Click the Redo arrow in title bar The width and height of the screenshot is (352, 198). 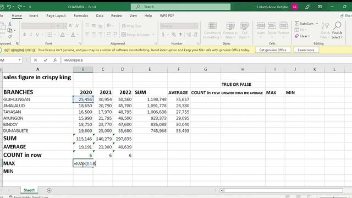(x=20, y=7)
